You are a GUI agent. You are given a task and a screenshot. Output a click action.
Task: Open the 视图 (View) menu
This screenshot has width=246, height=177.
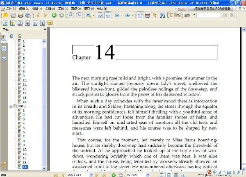click(37, 9)
